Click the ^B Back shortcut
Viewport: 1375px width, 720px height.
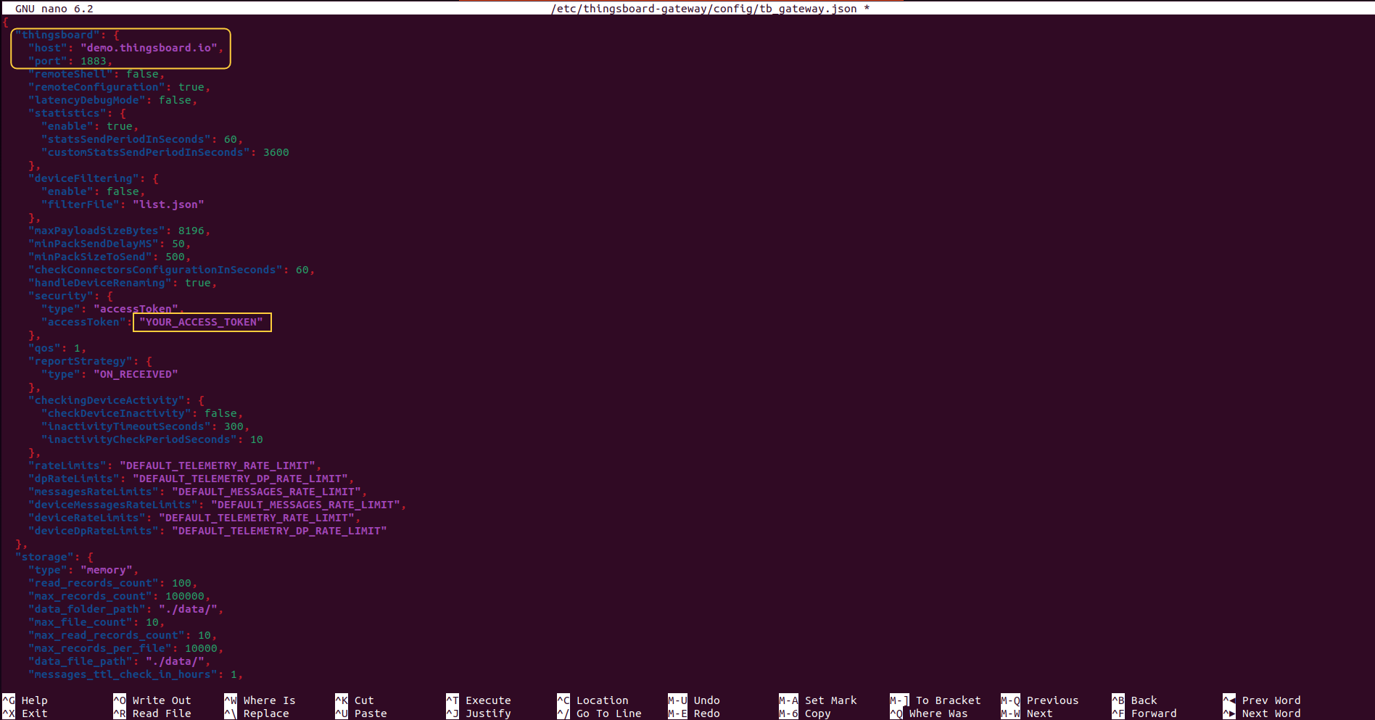point(1134,700)
